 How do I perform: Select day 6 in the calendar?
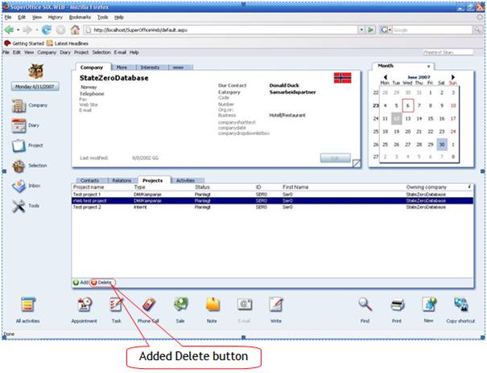coord(408,106)
